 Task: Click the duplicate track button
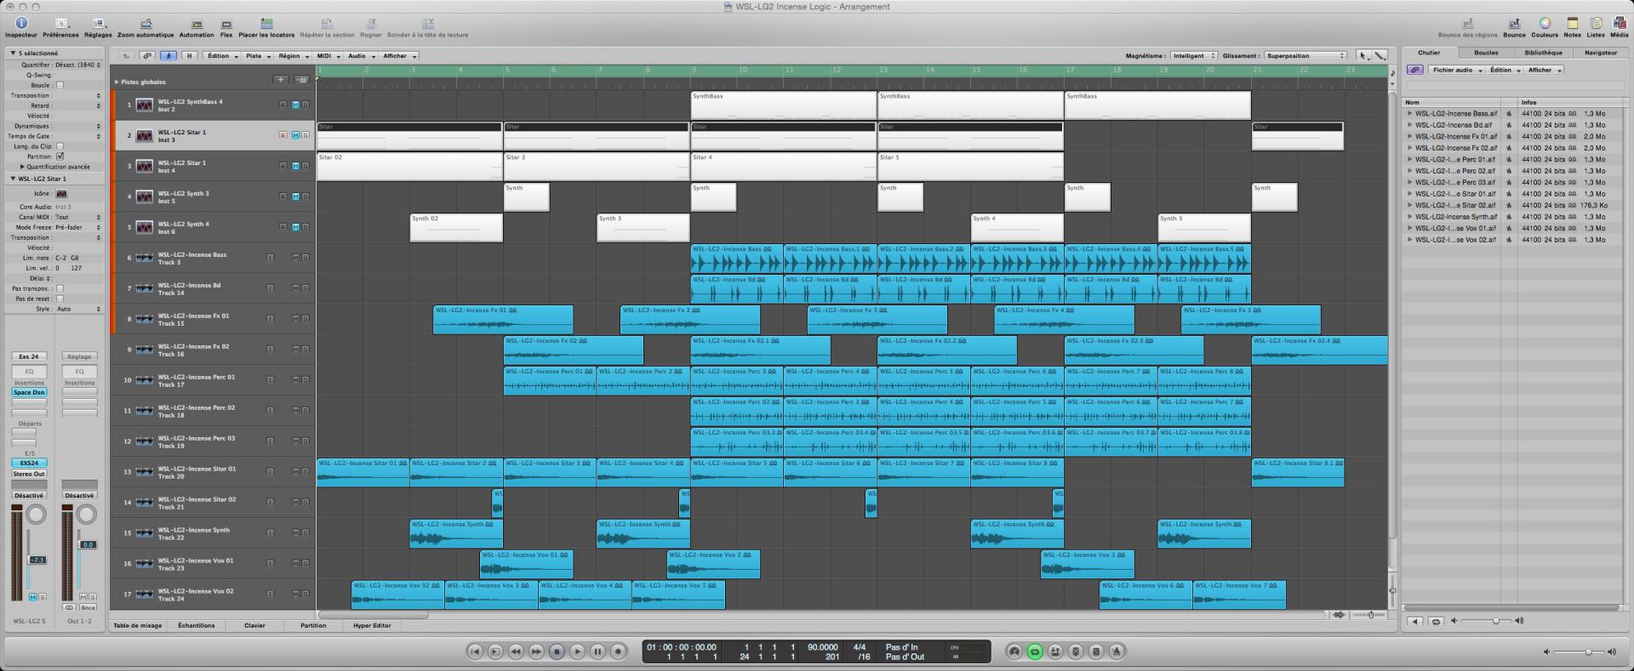tap(301, 80)
